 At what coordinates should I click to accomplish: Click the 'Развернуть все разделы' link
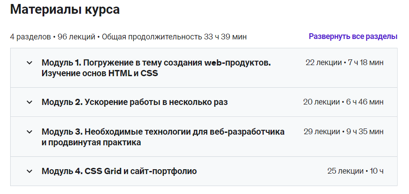click(x=353, y=36)
